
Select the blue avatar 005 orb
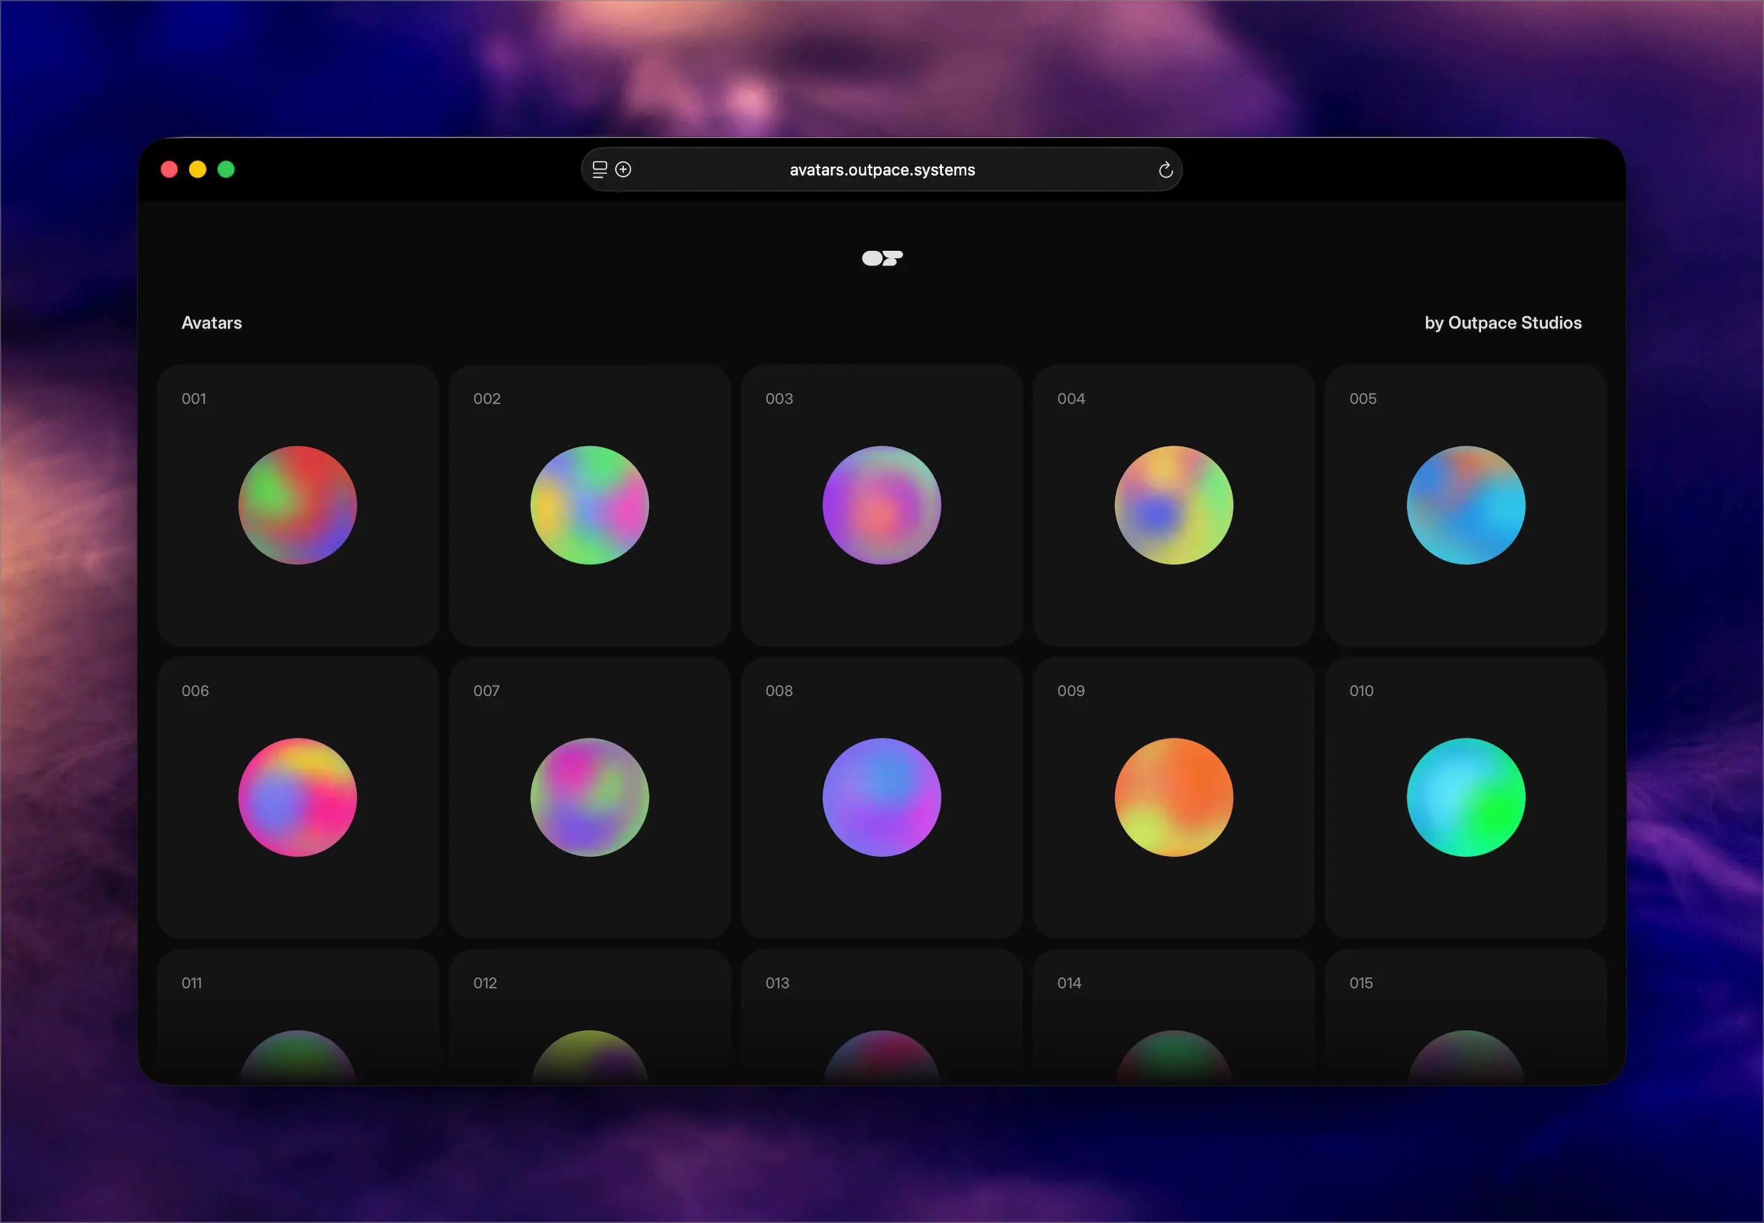[1465, 505]
